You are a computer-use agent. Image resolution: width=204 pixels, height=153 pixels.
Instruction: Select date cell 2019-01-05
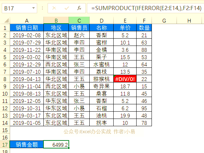pyautogui.click(x=27, y=122)
